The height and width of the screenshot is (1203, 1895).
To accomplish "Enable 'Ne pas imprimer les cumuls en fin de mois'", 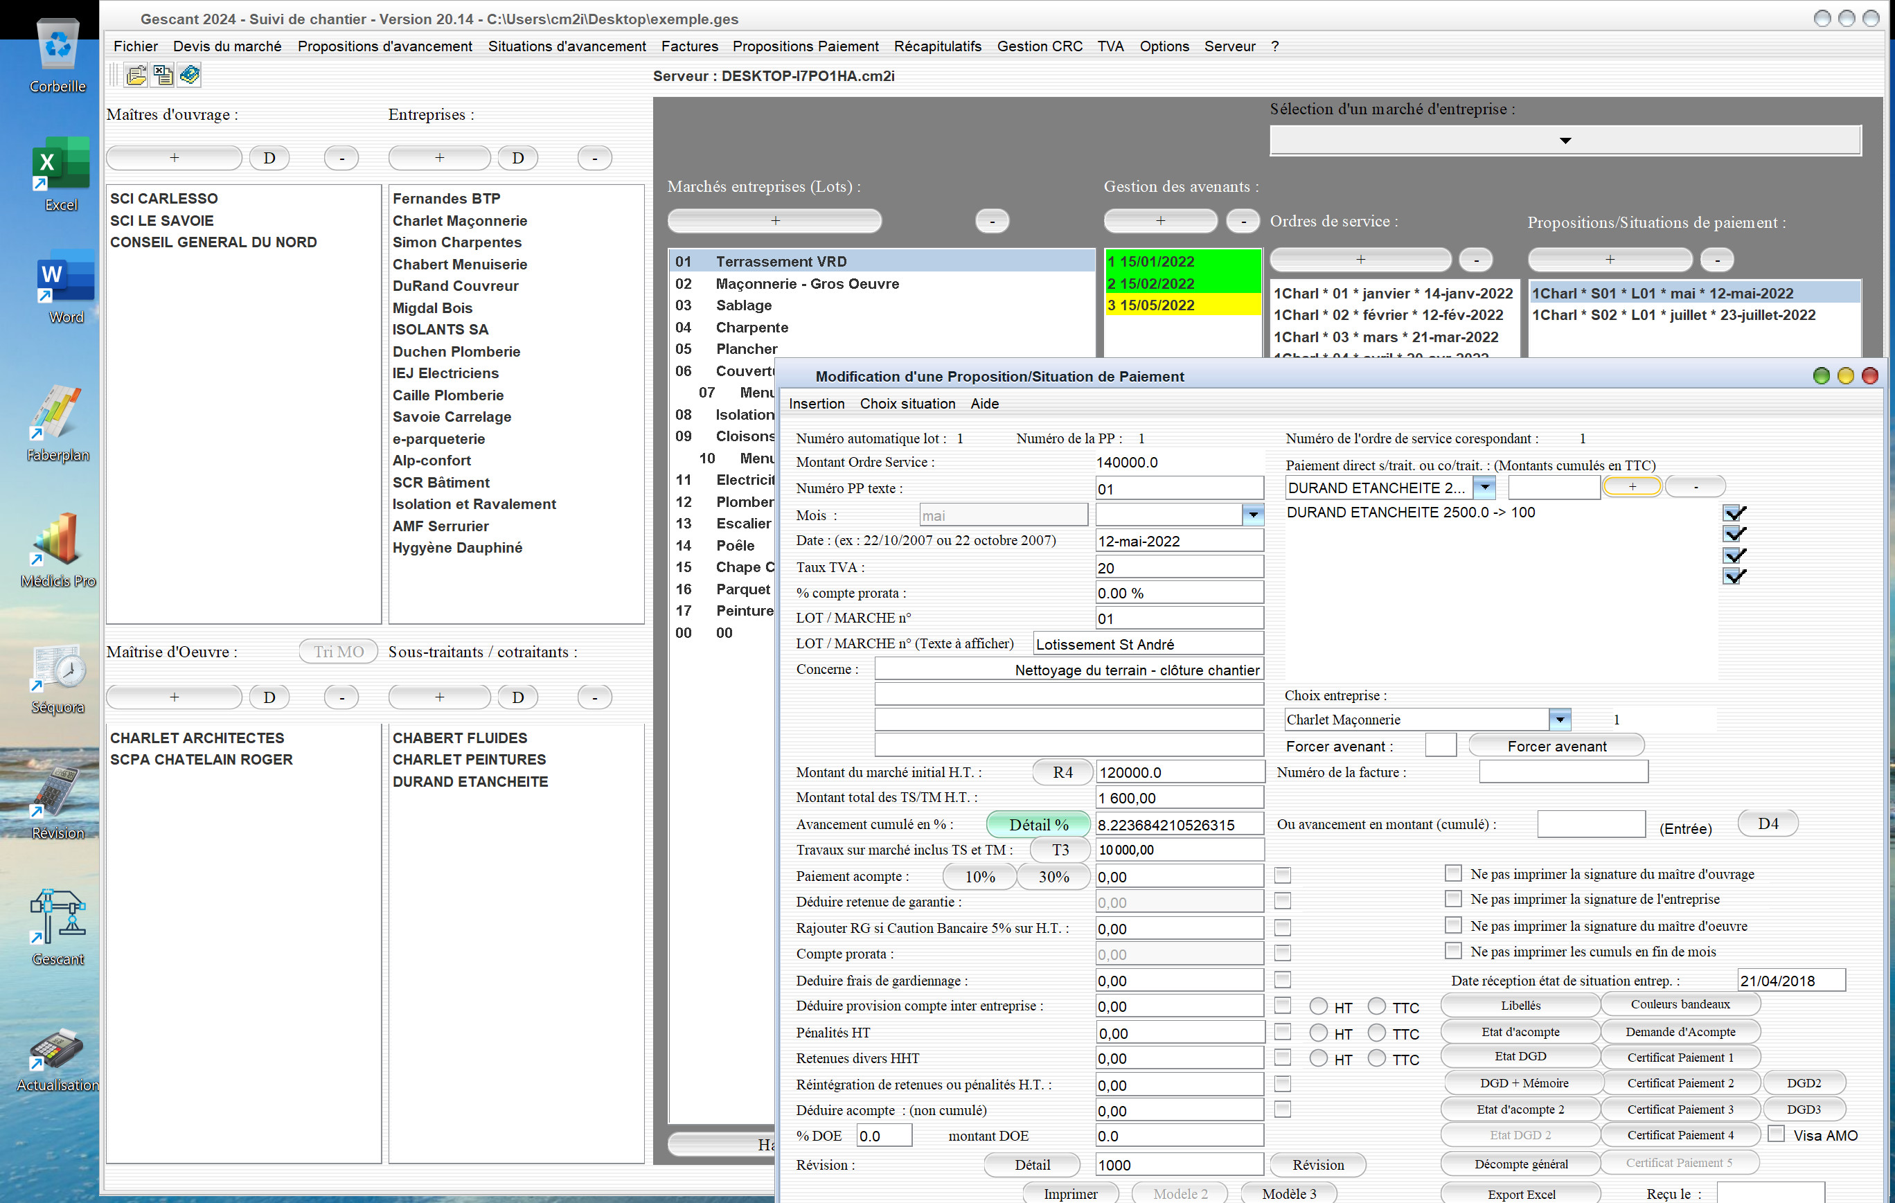I will (1454, 950).
